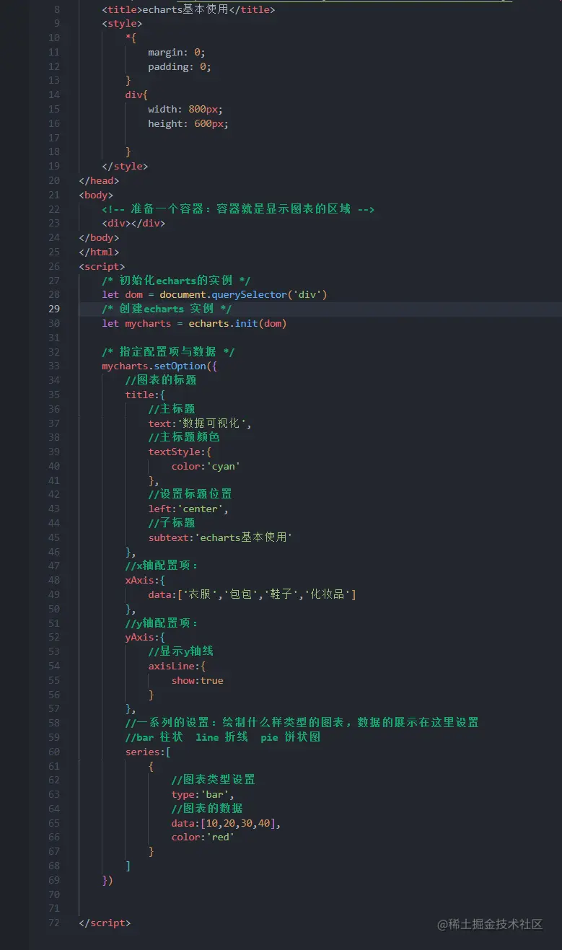Viewport: 562px width, 950px height.
Task: Click the comment '创建echarts 实例'
Action: coord(167,309)
